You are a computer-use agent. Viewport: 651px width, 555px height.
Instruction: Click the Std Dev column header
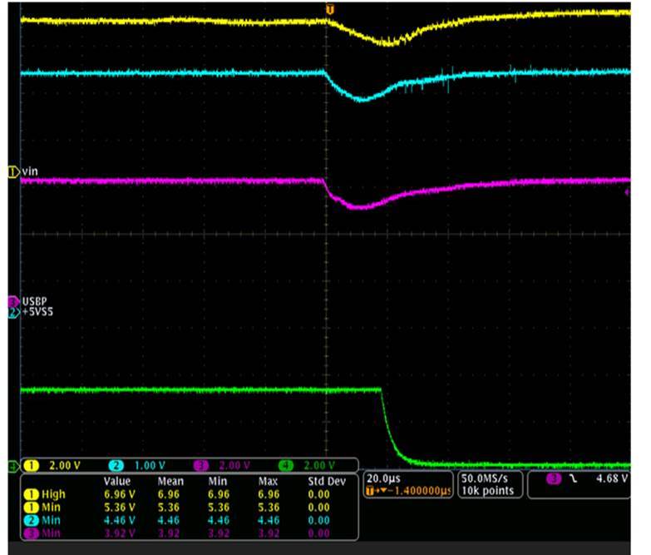click(327, 482)
